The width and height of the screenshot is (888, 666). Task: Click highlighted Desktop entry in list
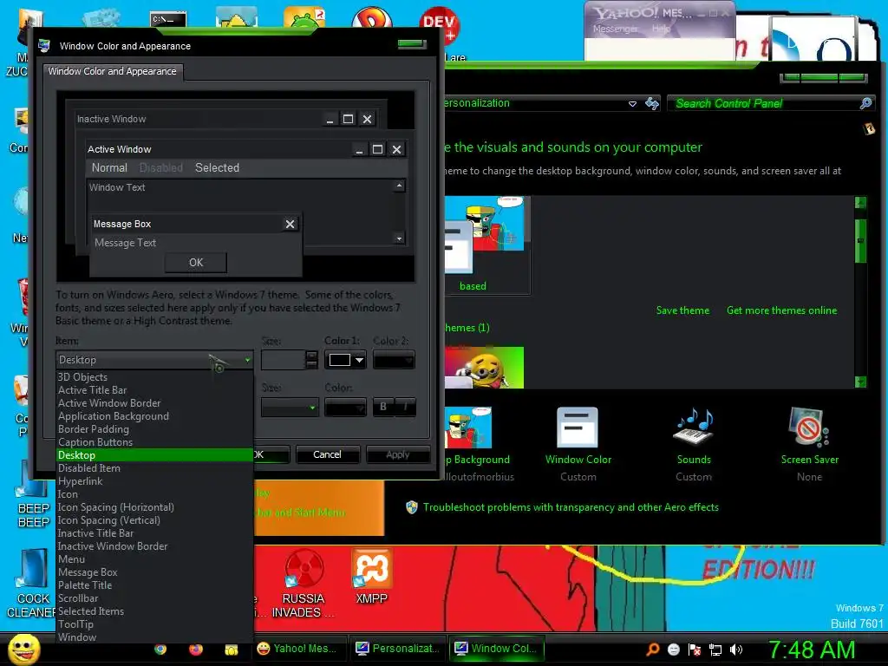coord(154,455)
